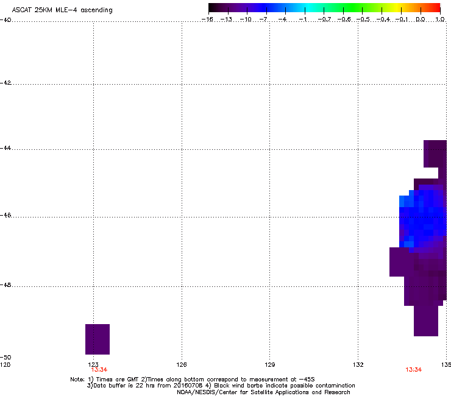The height and width of the screenshot is (396, 451).
Task: Click the -46 latitude axis label
Action: click(x=5, y=215)
